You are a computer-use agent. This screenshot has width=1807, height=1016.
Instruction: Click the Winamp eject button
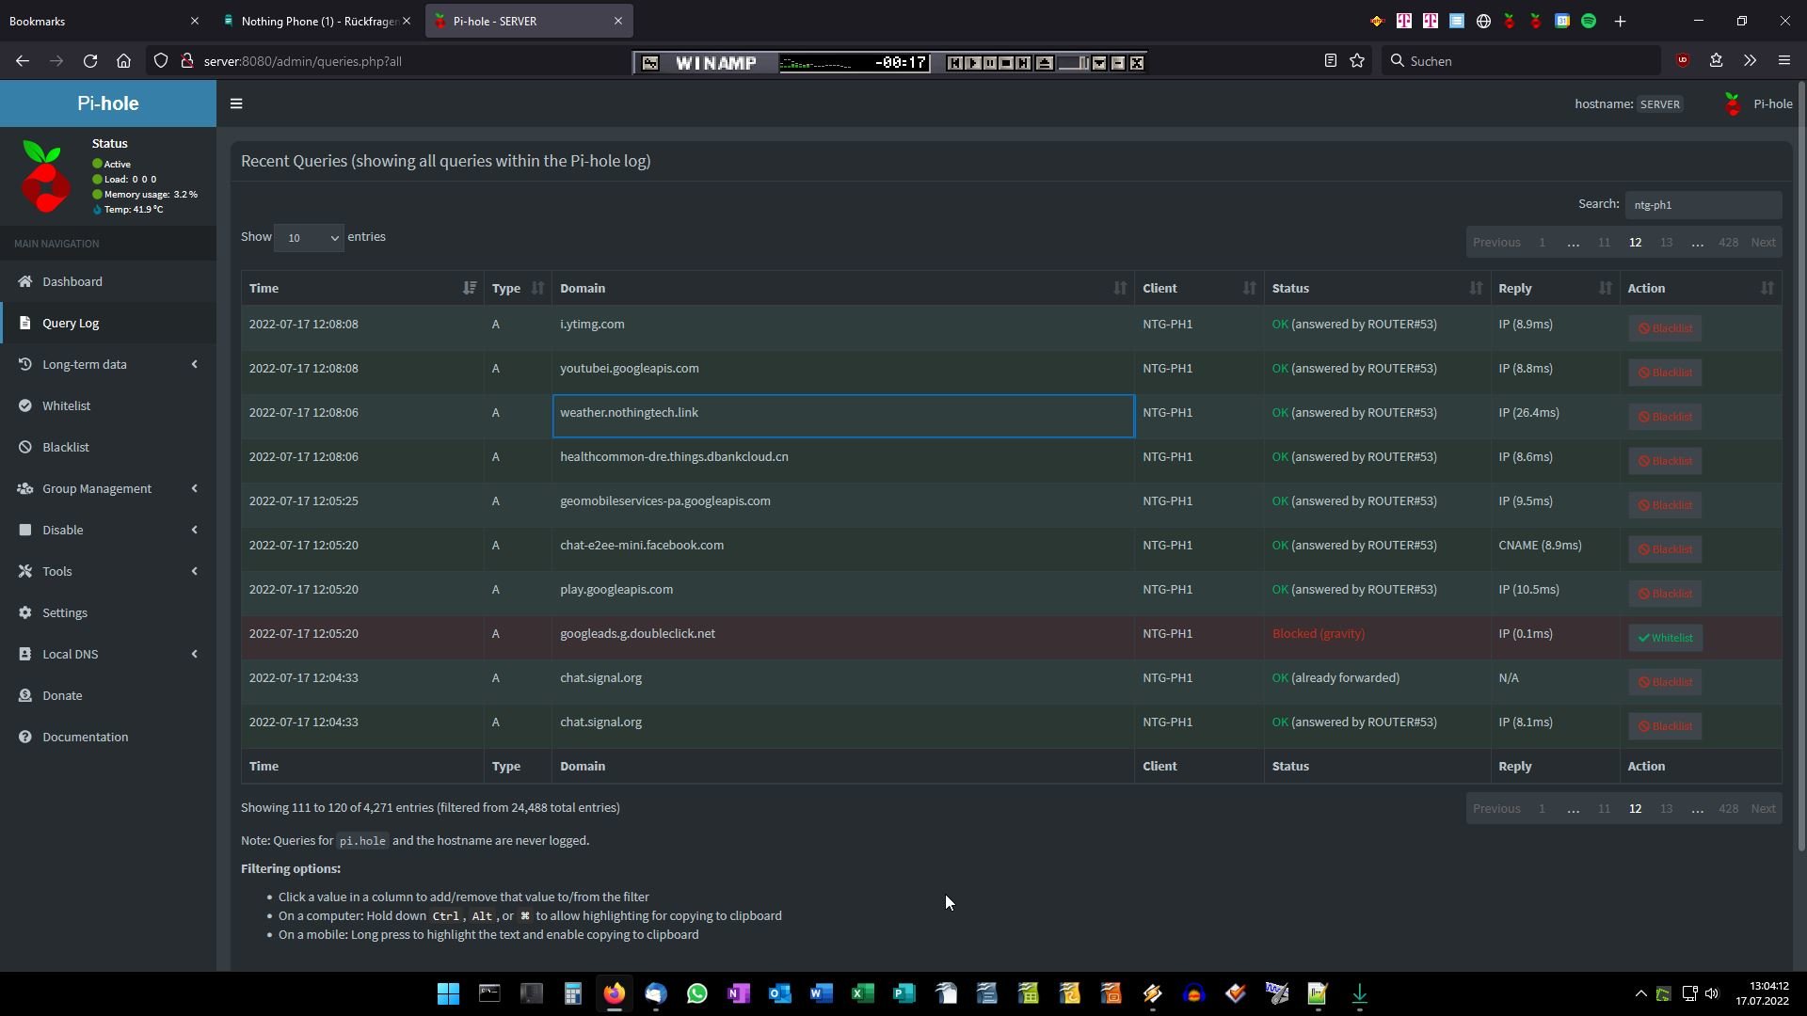pos(1045,63)
